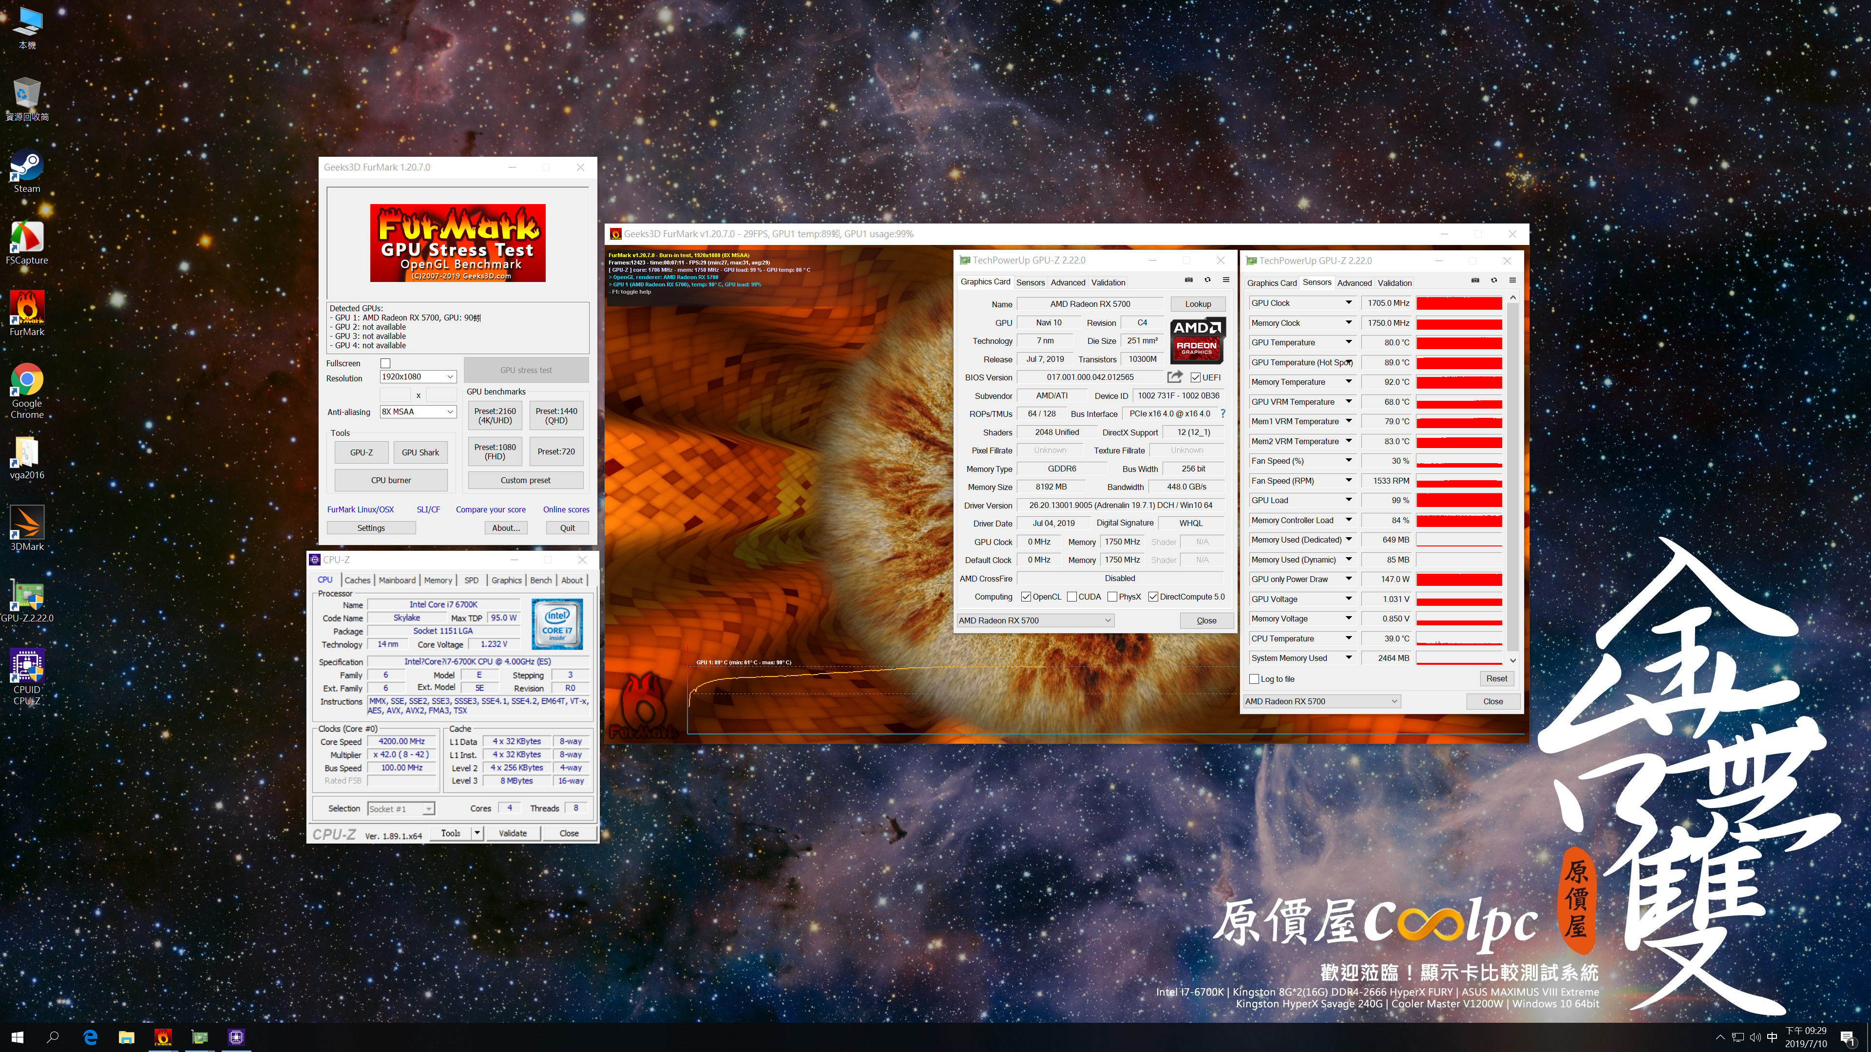1871x1052 pixels.
Task: Toggle the DirectCompute 5.0 checkbox
Action: click(1153, 597)
